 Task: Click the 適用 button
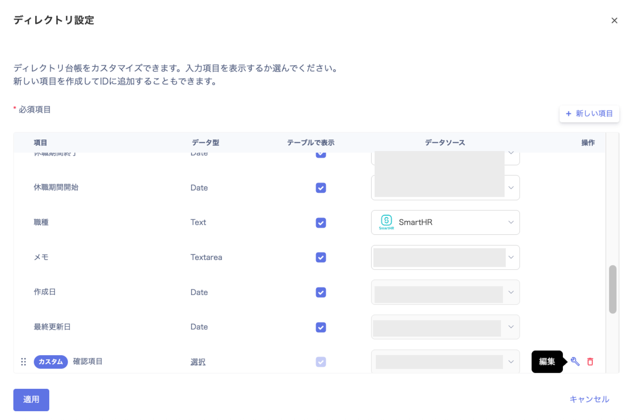31,400
